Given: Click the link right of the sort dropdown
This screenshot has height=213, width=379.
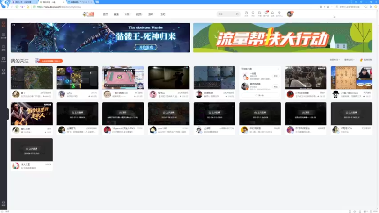Looking at the screenshot, I should pos(366,60).
